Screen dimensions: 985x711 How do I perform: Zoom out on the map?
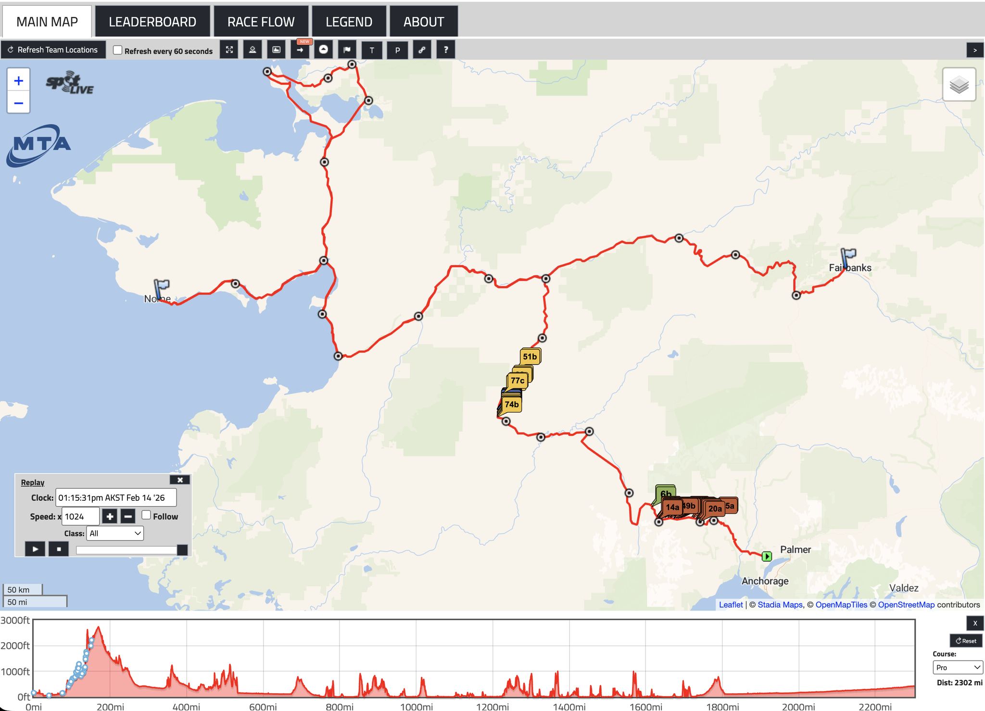18,102
